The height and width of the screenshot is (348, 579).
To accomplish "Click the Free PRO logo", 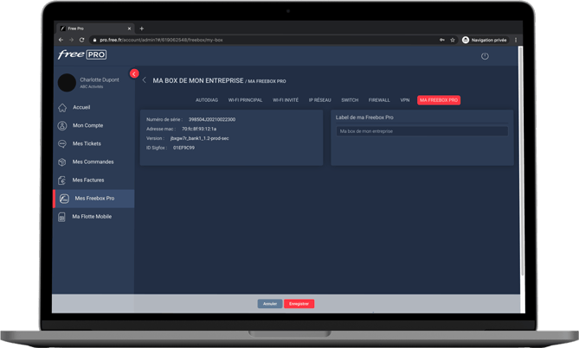I will [82, 54].
